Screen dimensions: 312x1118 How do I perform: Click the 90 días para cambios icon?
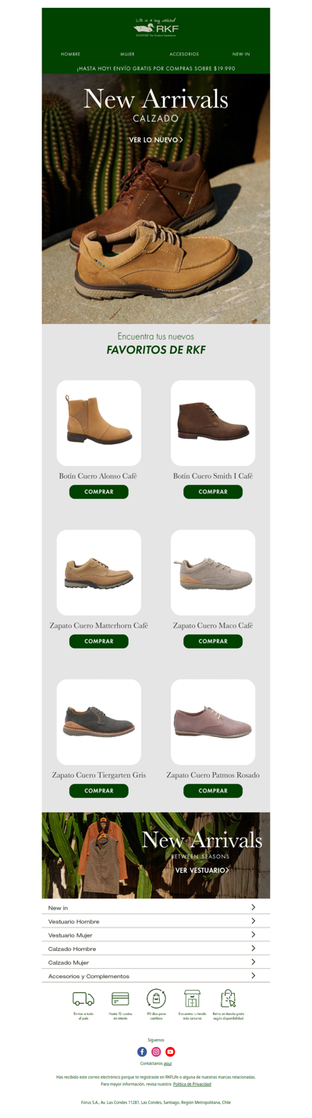[x=156, y=999]
